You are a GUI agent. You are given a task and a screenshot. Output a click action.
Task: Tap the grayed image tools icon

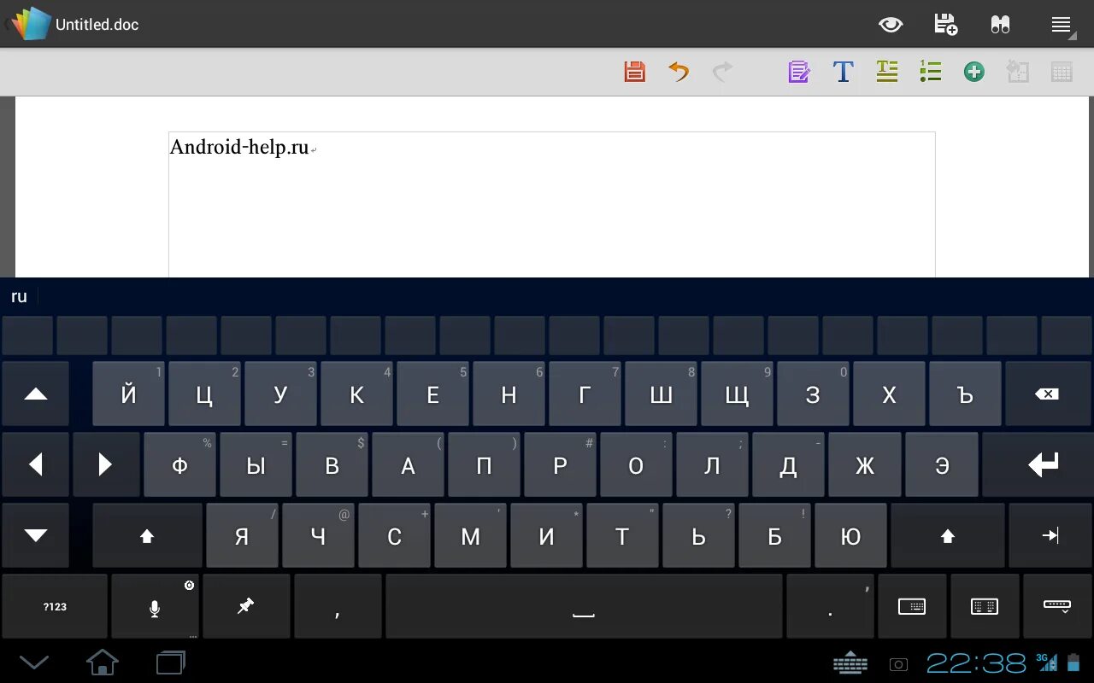[1018, 72]
